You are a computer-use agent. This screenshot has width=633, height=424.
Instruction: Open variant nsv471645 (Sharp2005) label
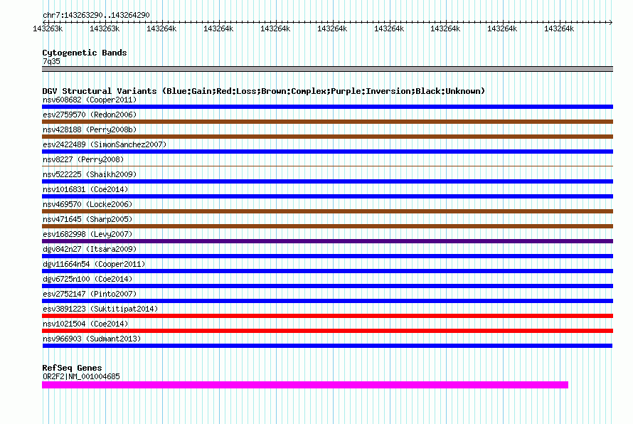tap(87, 219)
